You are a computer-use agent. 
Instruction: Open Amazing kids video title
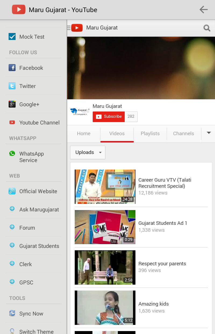tap(153, 304)
